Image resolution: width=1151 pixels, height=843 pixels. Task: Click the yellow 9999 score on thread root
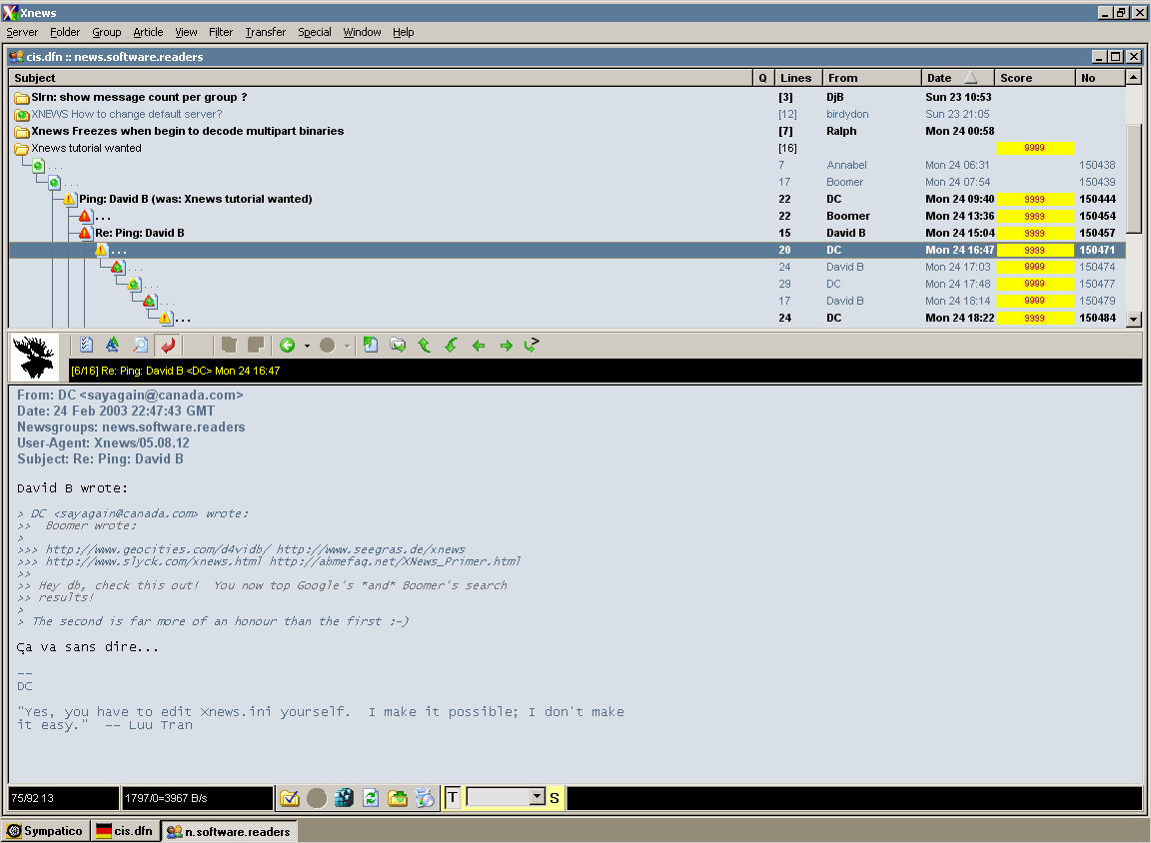1034,148
